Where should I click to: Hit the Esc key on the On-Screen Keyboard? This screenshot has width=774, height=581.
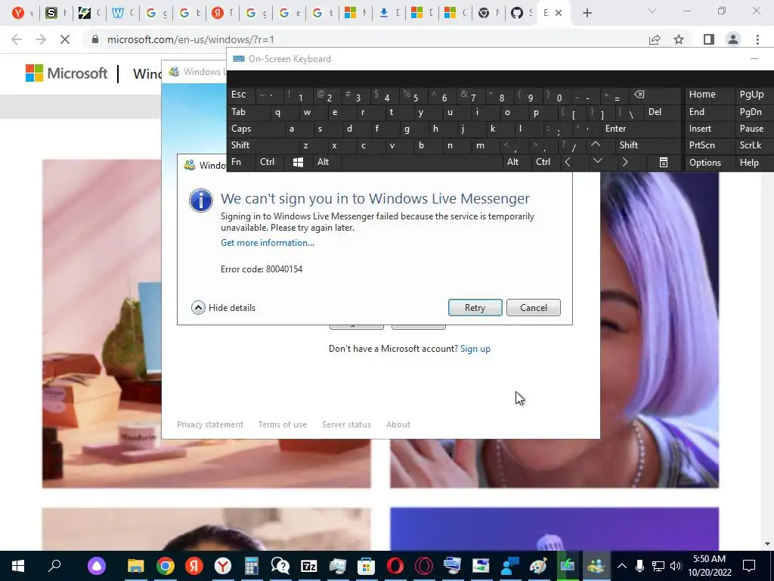pos(241,95)
